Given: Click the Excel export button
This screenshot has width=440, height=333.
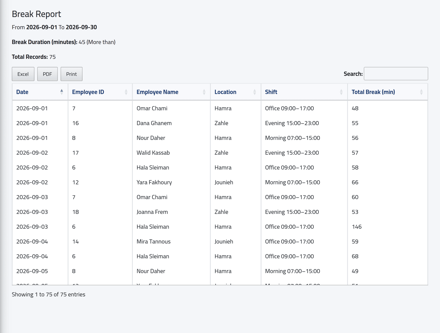Looking at the screenshot, I should click(23, 74).
